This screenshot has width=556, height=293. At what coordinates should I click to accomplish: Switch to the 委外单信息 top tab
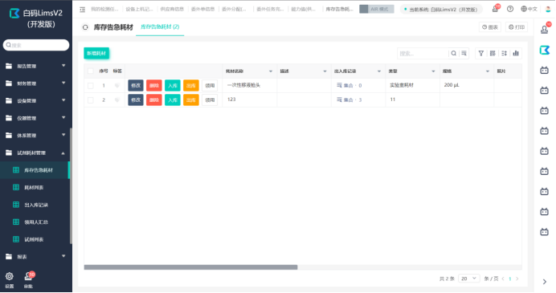(x=202, y=9)
